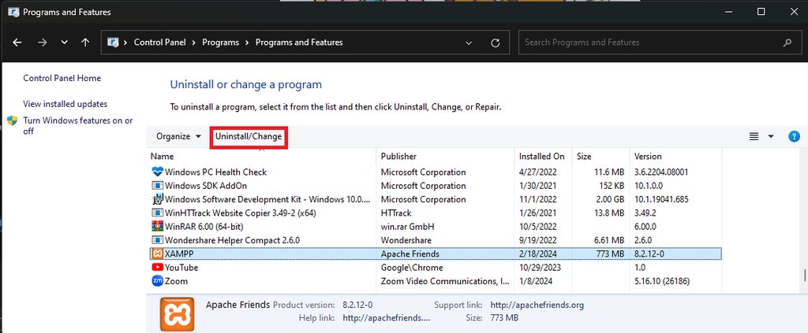Select the XAMPP row icon
Screen dimensions: 808x333
coord(158,253)
